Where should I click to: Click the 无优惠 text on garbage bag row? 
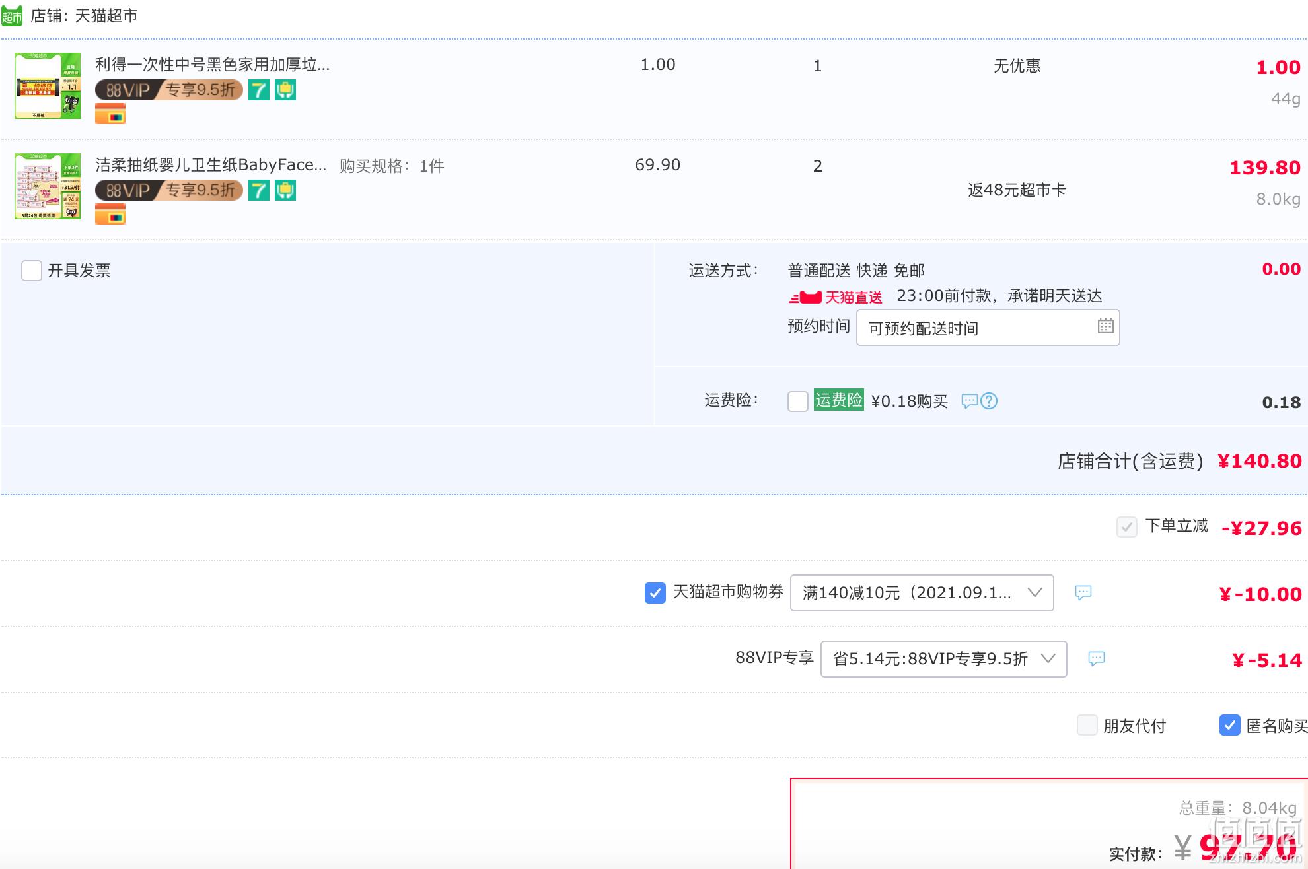pyautogui.click(x=1017, y=66)
